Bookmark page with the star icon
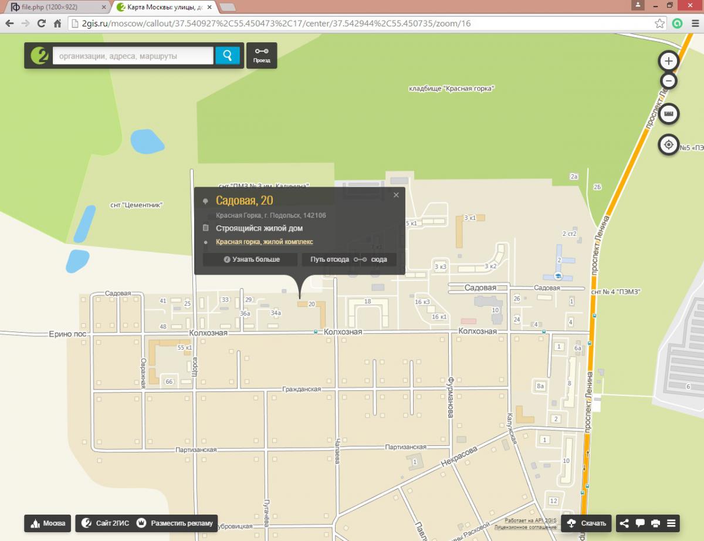The width and height of the screenshot is (704, 541). tap(660, 24)
